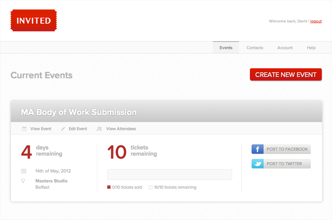This screenshot has width=332, height=220.
Task: Click the MA Body of Work Submission title
Action: click(x=79, y=112)
